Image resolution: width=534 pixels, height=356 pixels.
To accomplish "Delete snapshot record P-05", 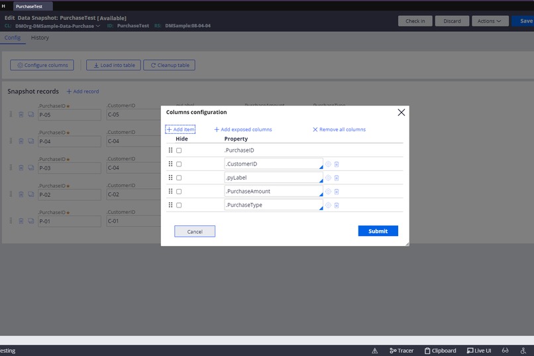I will point(21,115).
